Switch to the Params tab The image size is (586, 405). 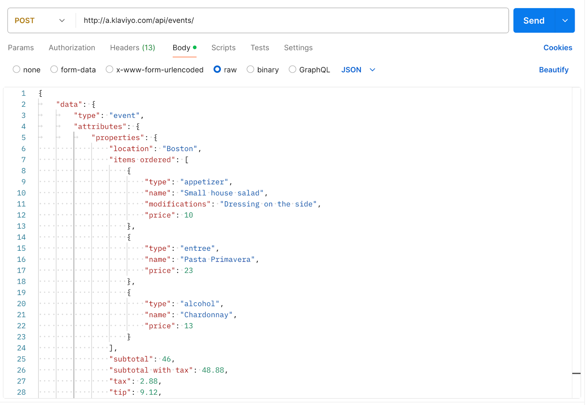(21, 48)
